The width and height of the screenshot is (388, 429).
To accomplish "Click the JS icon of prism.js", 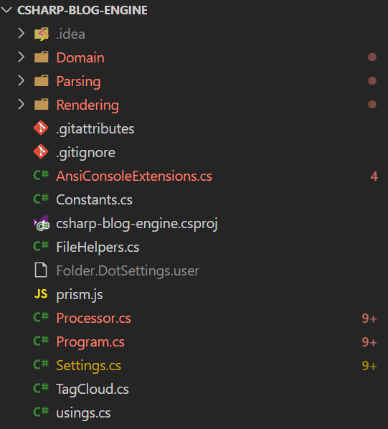I will [41, 294].
